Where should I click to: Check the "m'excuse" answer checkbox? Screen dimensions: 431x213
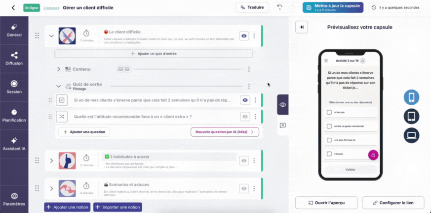pos(329,112)
